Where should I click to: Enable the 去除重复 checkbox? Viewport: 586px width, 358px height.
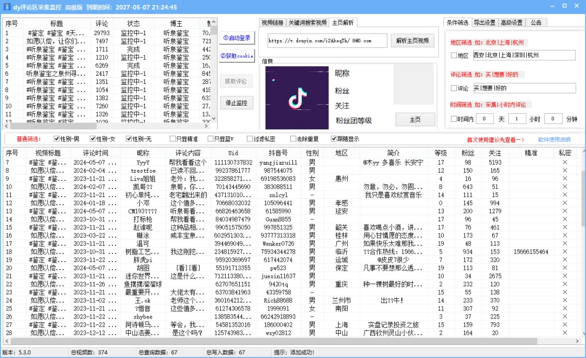tap(293, 139)
